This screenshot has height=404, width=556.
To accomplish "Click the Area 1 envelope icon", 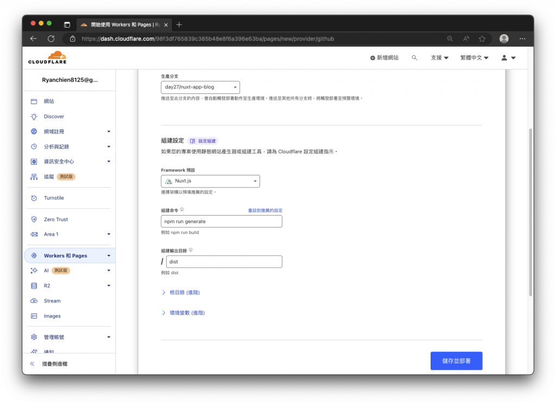I will point(34,235).
